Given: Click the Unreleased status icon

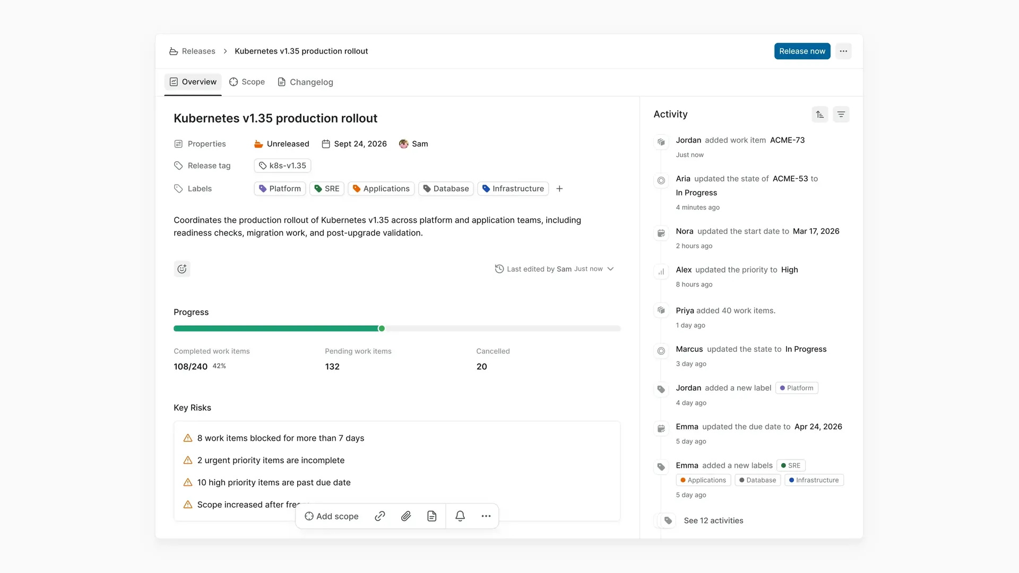Looking at the screenshot, I should (x=258, y=144).
